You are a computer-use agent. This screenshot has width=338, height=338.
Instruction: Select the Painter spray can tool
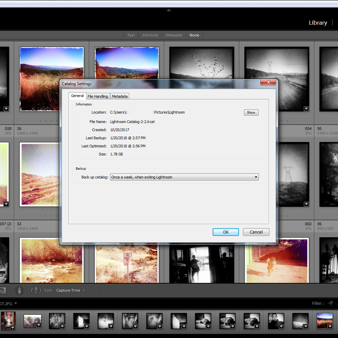pos(19,290)
